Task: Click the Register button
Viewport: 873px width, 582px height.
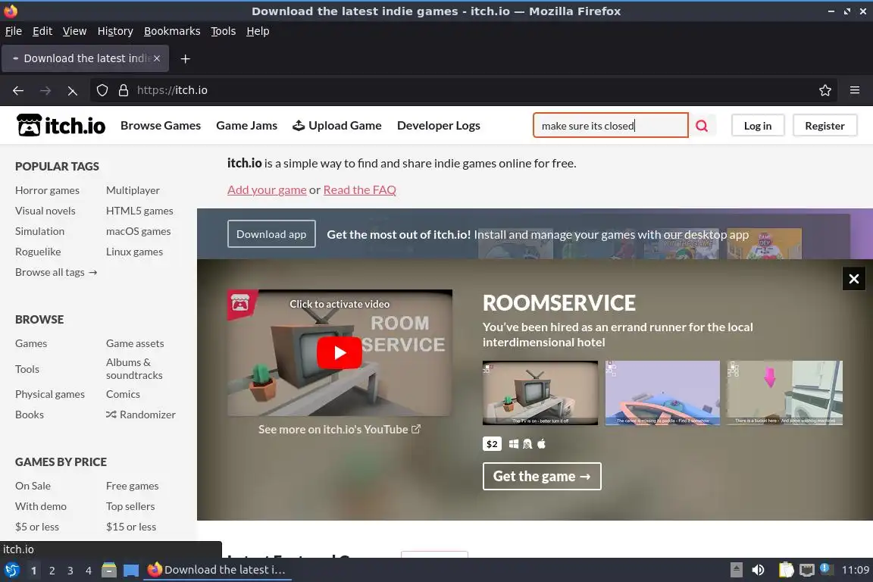Action: [x=824, y=126]
